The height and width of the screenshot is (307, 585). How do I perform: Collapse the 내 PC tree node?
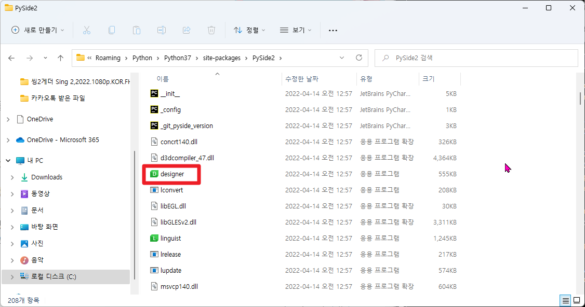8,161
